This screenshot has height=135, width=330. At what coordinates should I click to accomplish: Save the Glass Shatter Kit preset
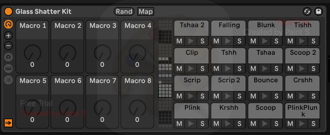pyautogui.click(x=318, y=11)
